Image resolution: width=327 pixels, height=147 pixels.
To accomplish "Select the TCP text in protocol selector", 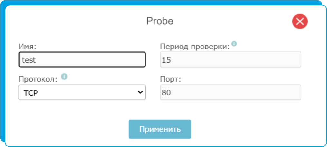I will [31, 93].
